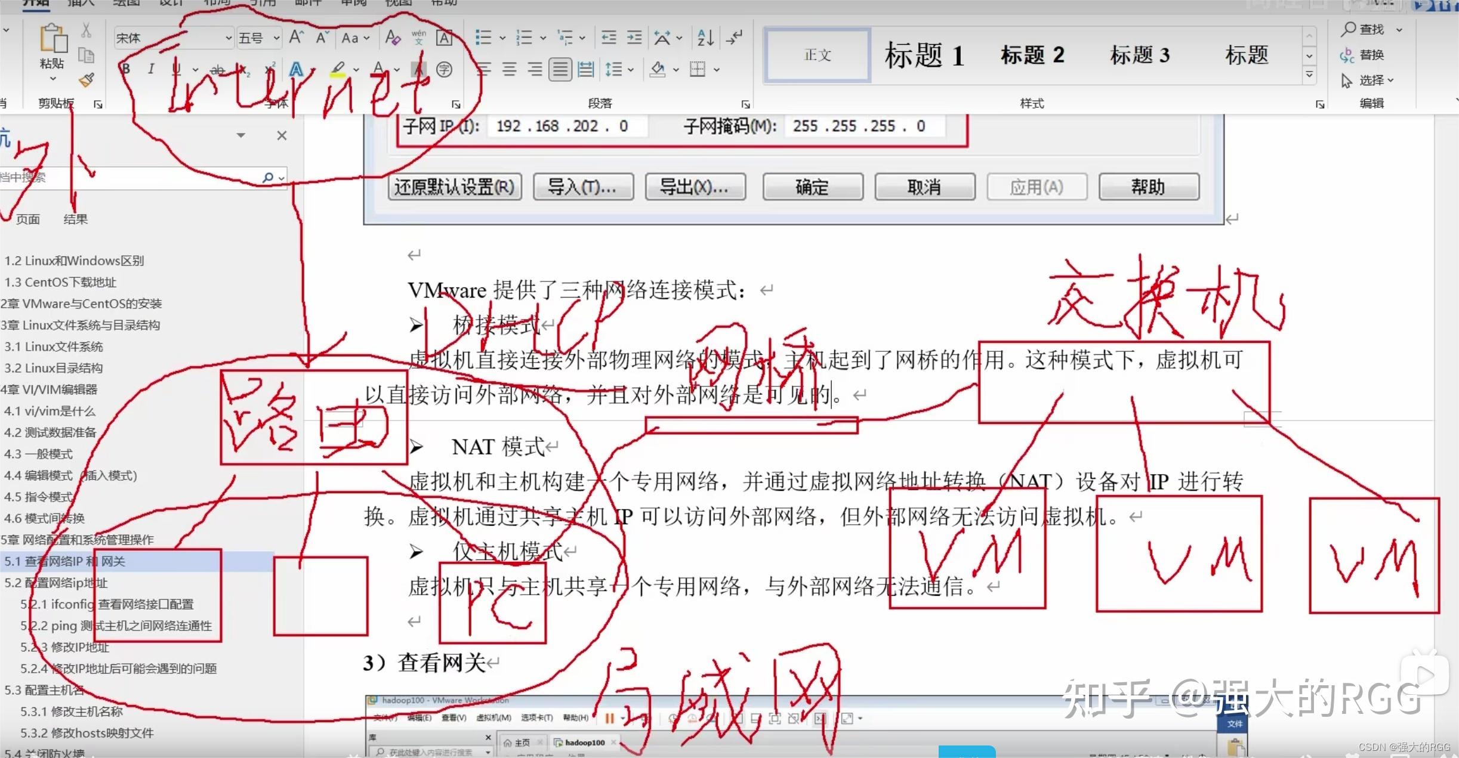Apply character border icon

tap(444, 38)
